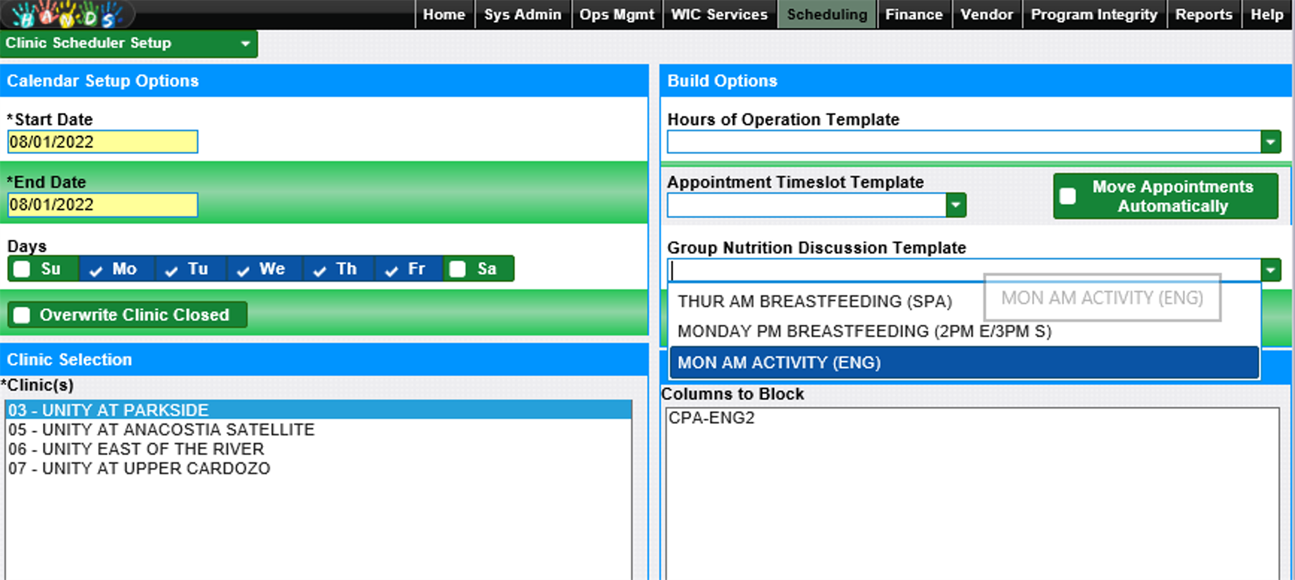This screenshot has width=1295, height=580.
Task: Click the HANDS logo icon
Action: click(66, 15)
